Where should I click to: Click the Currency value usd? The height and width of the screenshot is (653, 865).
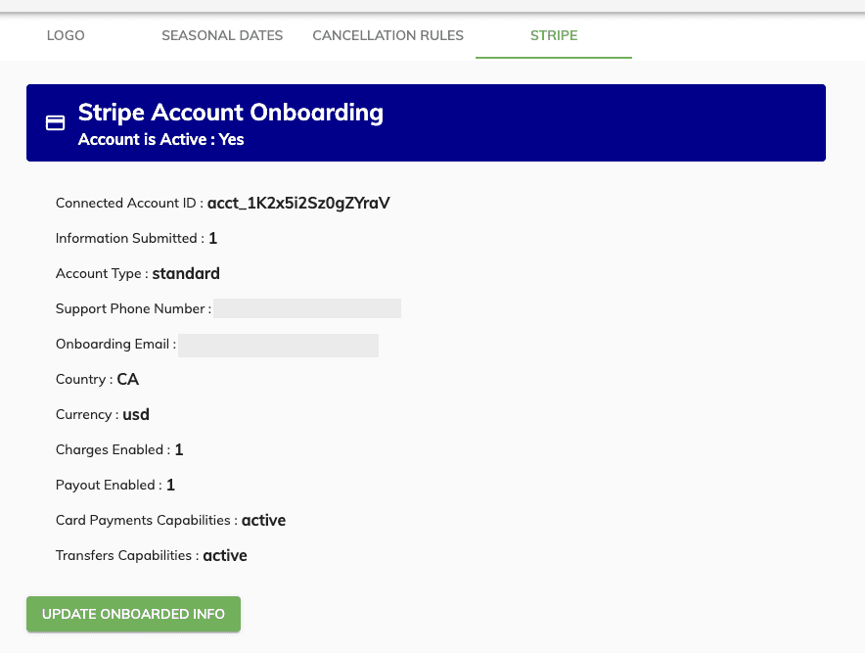click(136, 414)
